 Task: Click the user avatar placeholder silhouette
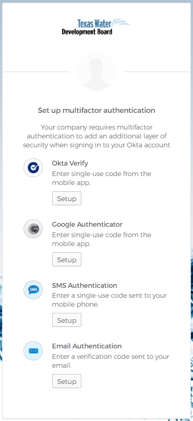[96, 71]
